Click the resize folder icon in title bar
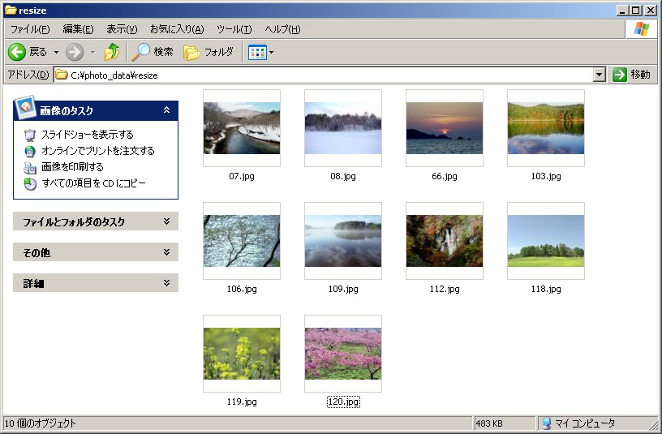Image resolution: width=662 pixels, height=434 pixels. 10,10
